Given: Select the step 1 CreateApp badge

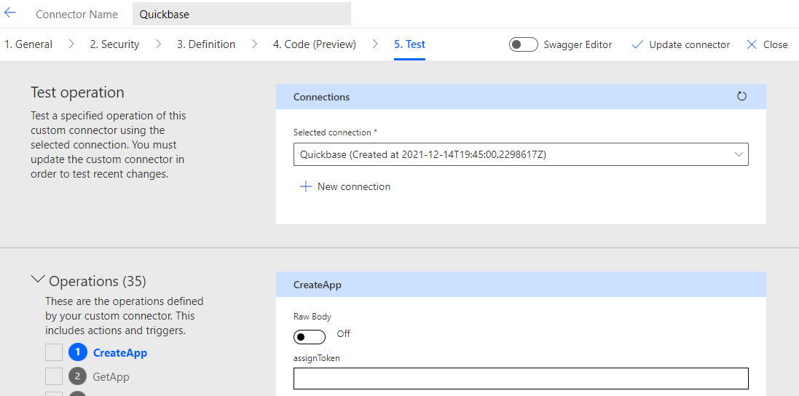Looking at the screenshot, I should [x=77, y=353].
